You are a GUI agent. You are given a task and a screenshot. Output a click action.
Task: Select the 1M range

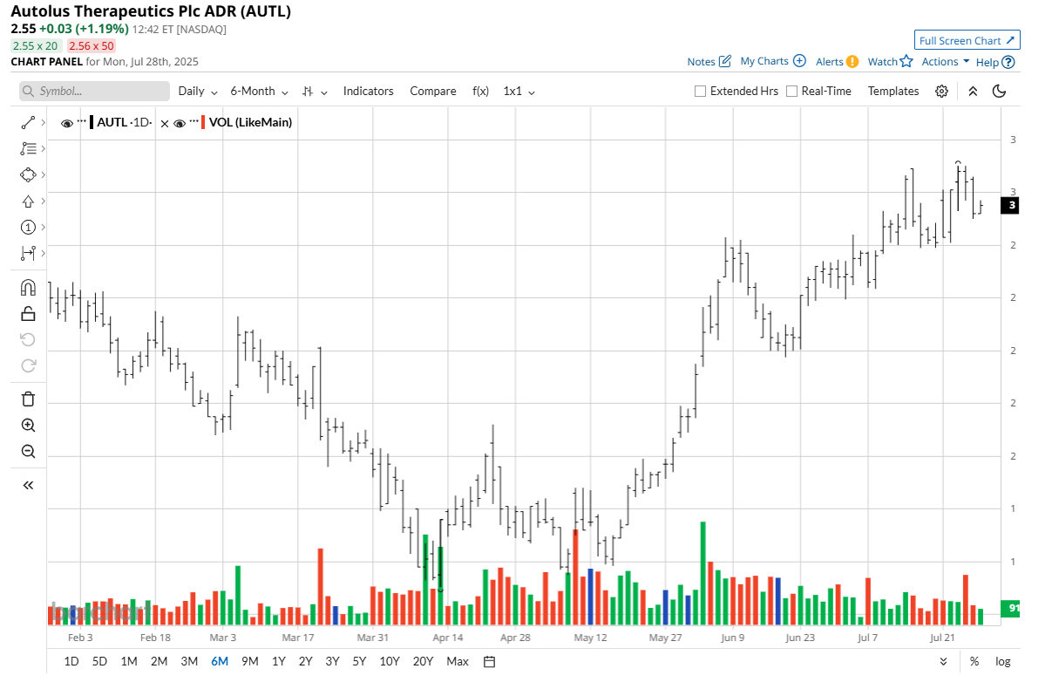coord(129,662)
